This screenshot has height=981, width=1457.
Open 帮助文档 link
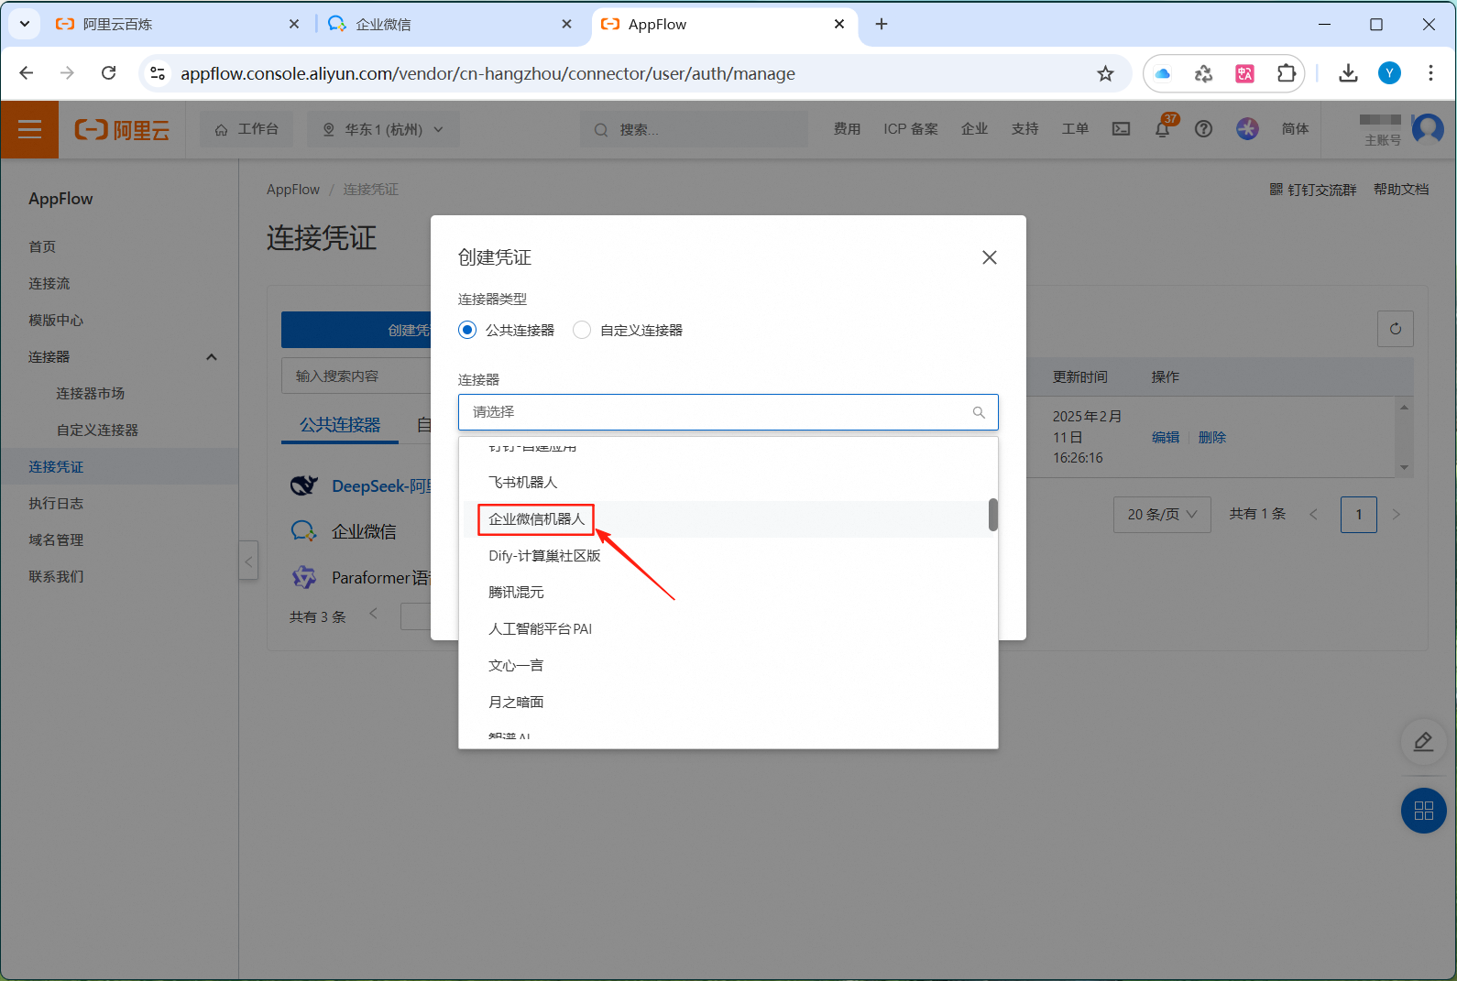1401,190
